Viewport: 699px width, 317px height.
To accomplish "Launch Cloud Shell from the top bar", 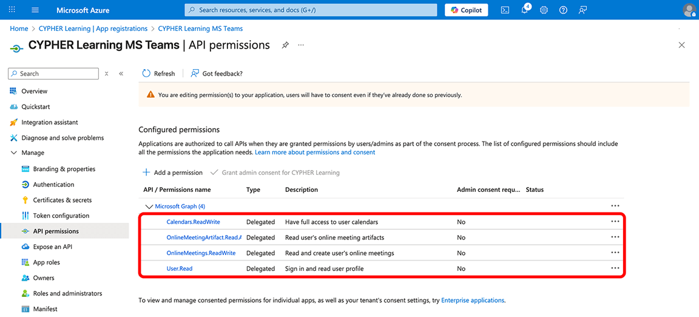I will coord(505,10).
